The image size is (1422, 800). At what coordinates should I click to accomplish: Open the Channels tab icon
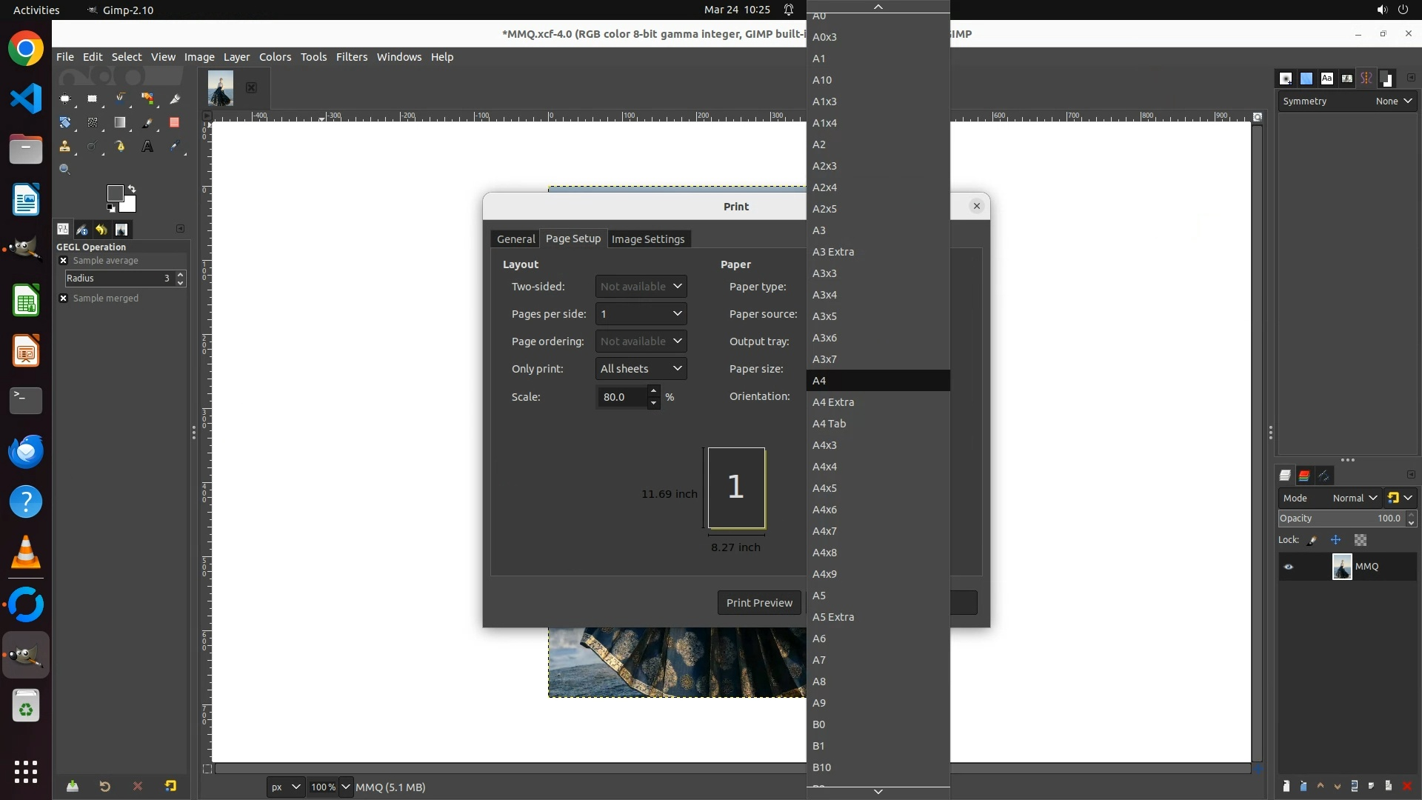(x=1304, y=476)
